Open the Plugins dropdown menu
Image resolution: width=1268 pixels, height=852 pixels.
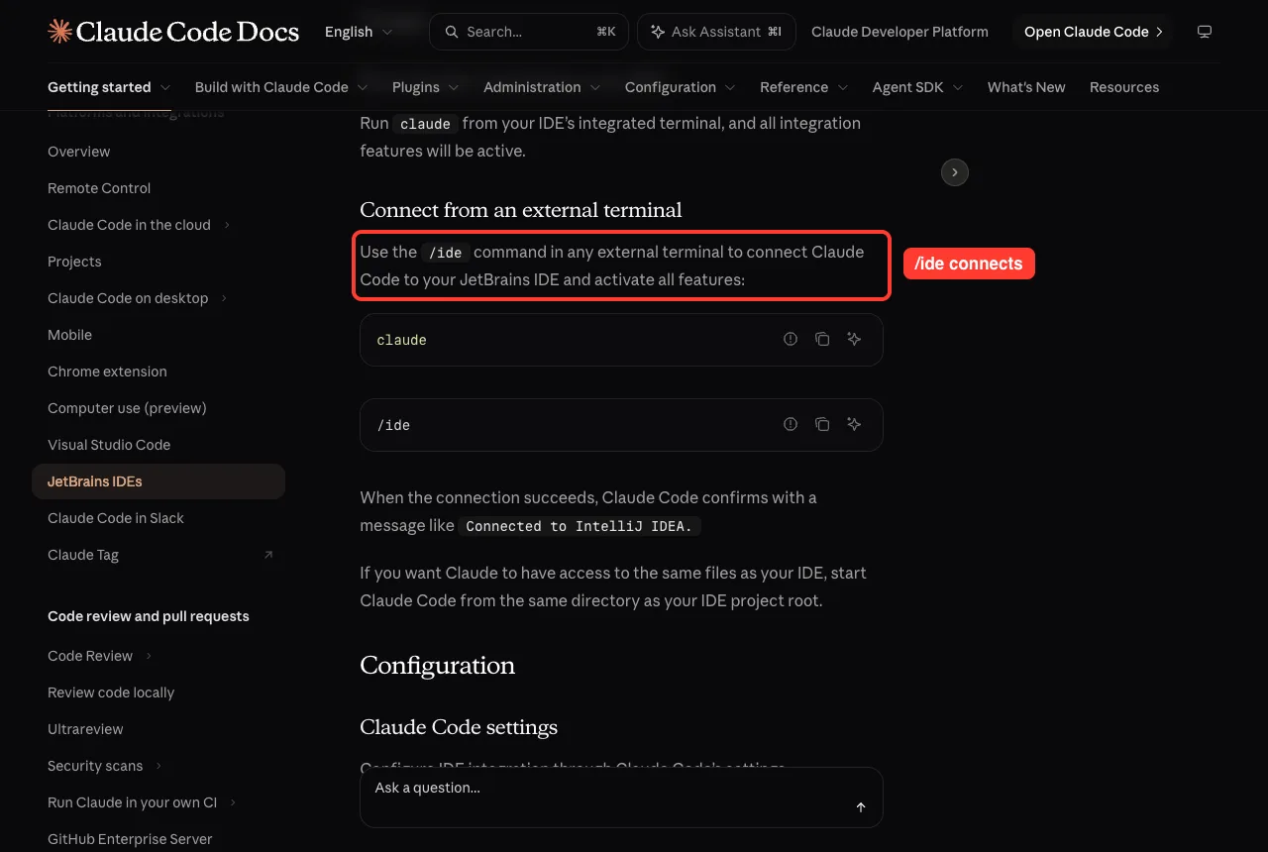click(x=426, y=87)
